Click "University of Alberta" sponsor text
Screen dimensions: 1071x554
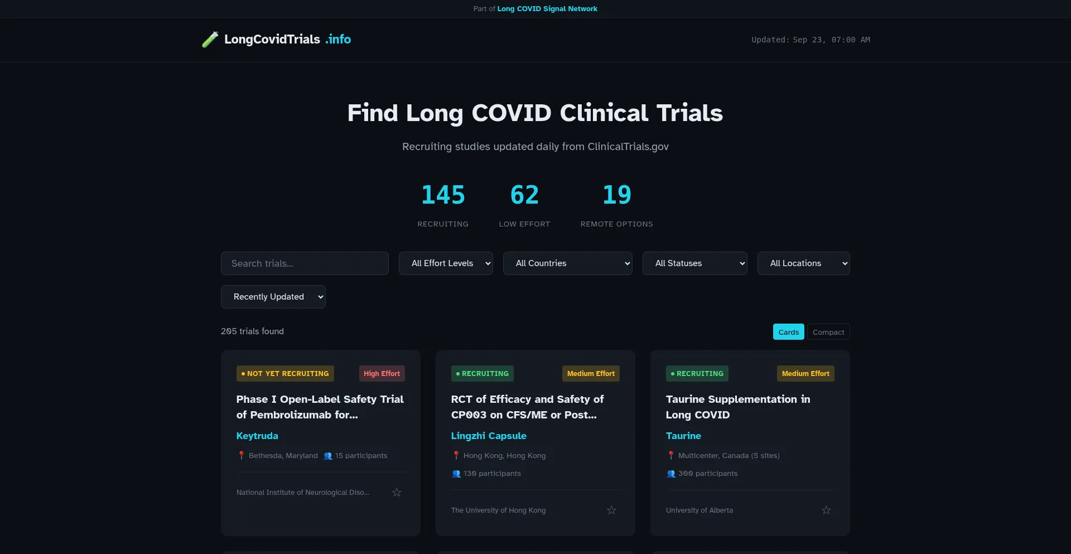[x=699, y=510]
